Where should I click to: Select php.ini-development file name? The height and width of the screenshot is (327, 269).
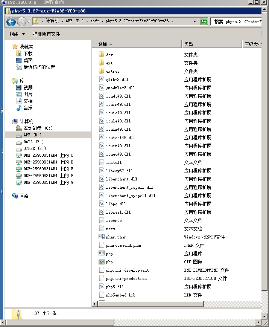pyautogui.click(x=127, y=270)
